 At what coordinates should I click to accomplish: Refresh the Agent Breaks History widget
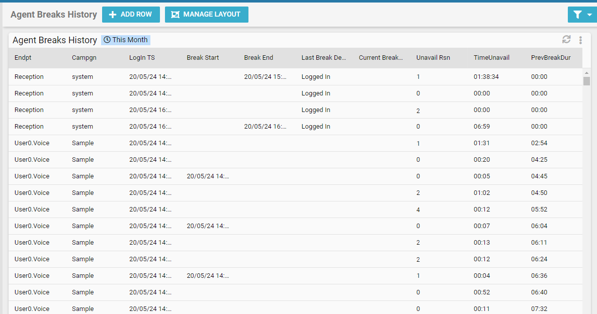[566, 40]
